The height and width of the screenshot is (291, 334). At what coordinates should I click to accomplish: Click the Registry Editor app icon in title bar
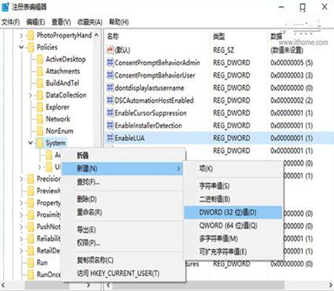6,7
